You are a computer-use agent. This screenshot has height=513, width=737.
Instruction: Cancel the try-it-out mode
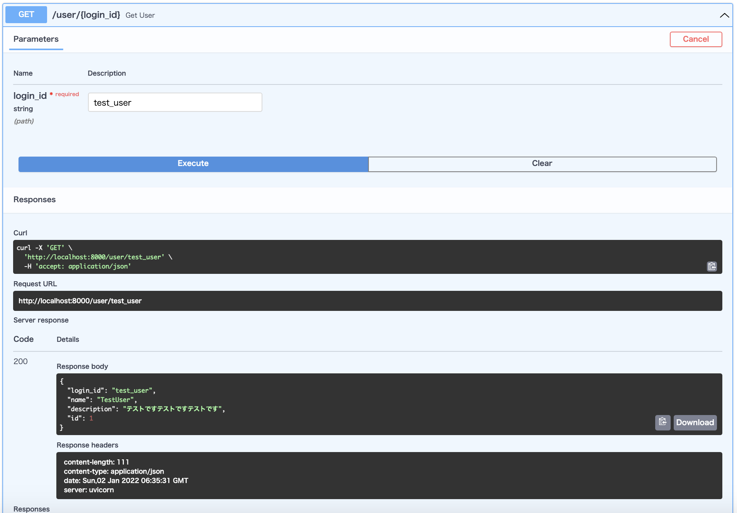click(x=696, y=39)
